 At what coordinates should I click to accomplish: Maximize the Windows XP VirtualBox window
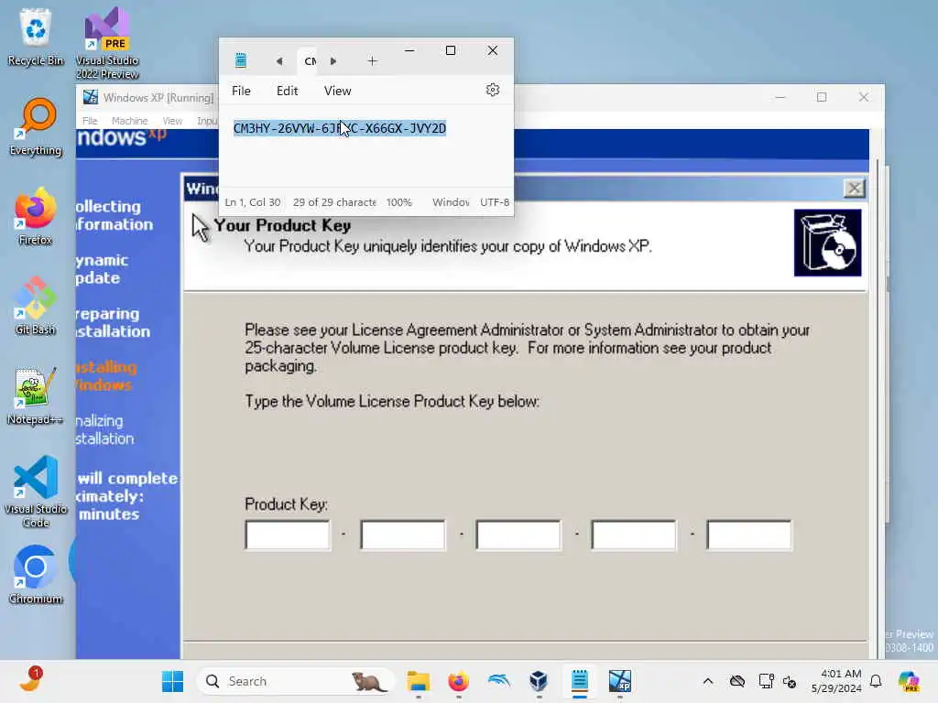[x=822, y=97]
